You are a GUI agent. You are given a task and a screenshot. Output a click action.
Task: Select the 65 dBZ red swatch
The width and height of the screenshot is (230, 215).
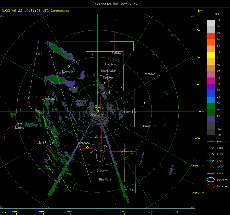click(211, 36)
